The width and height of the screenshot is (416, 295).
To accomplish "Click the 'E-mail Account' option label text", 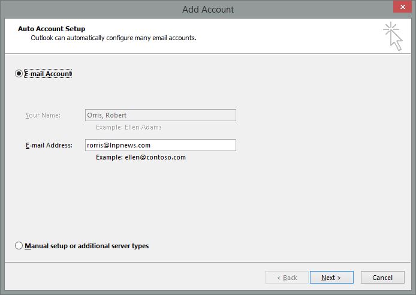I will click(48, 74).
